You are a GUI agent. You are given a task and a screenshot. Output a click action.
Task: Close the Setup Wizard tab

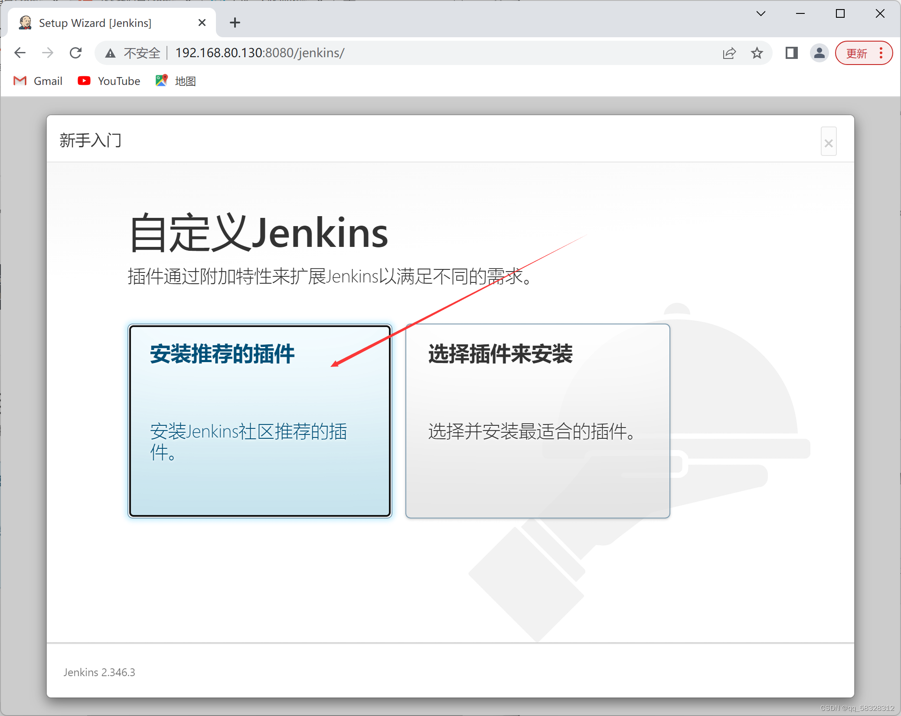202,23
